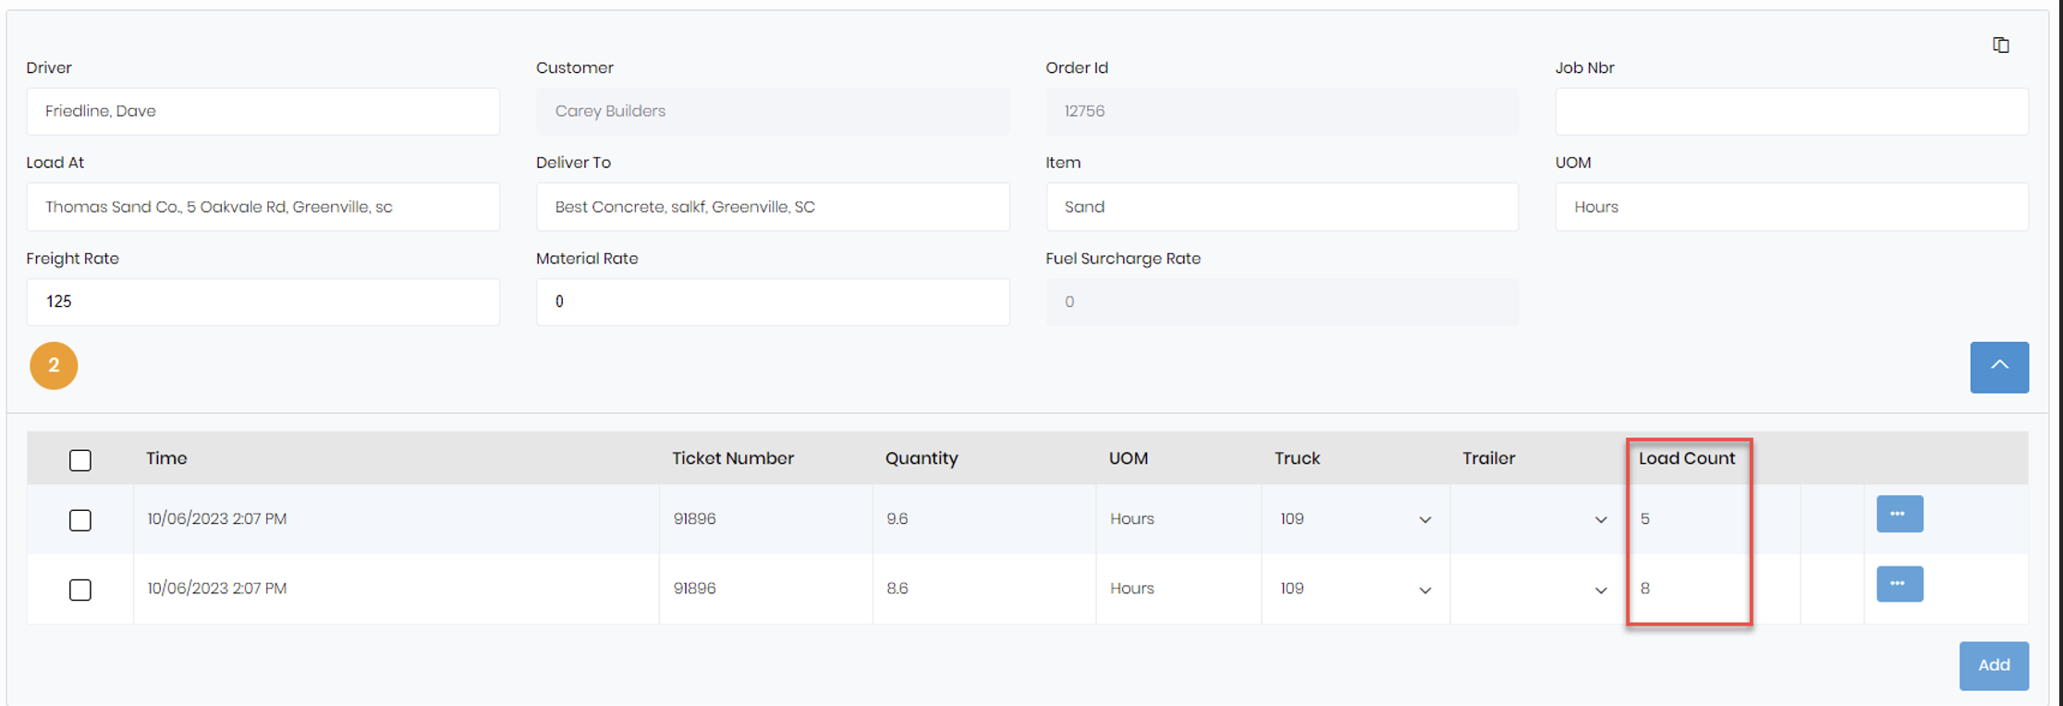Click the Load Count column header
This screenshot has width=2063, height=706.
[x=1688, y=457]
